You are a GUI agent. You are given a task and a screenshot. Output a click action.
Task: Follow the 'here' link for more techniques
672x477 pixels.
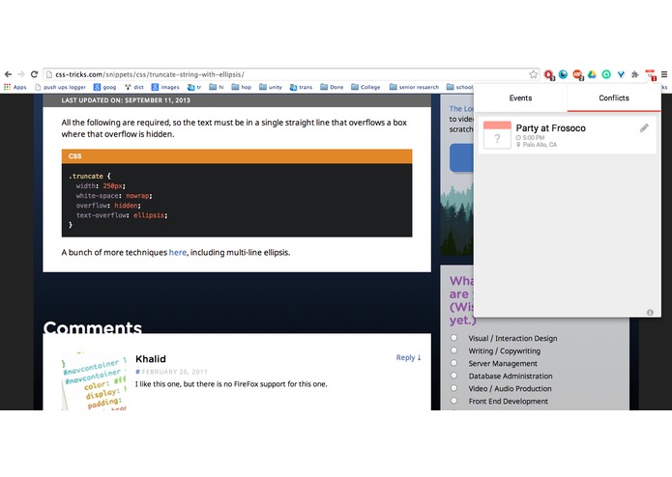click(178, 252)
